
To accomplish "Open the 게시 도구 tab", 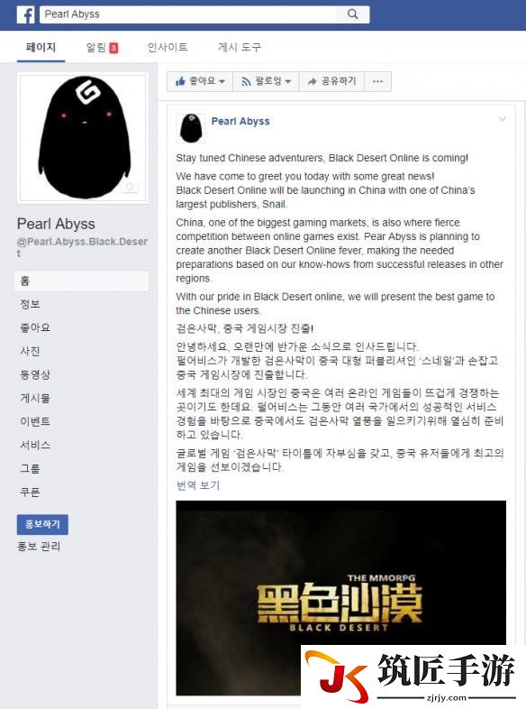I will (x=240, y=47).
